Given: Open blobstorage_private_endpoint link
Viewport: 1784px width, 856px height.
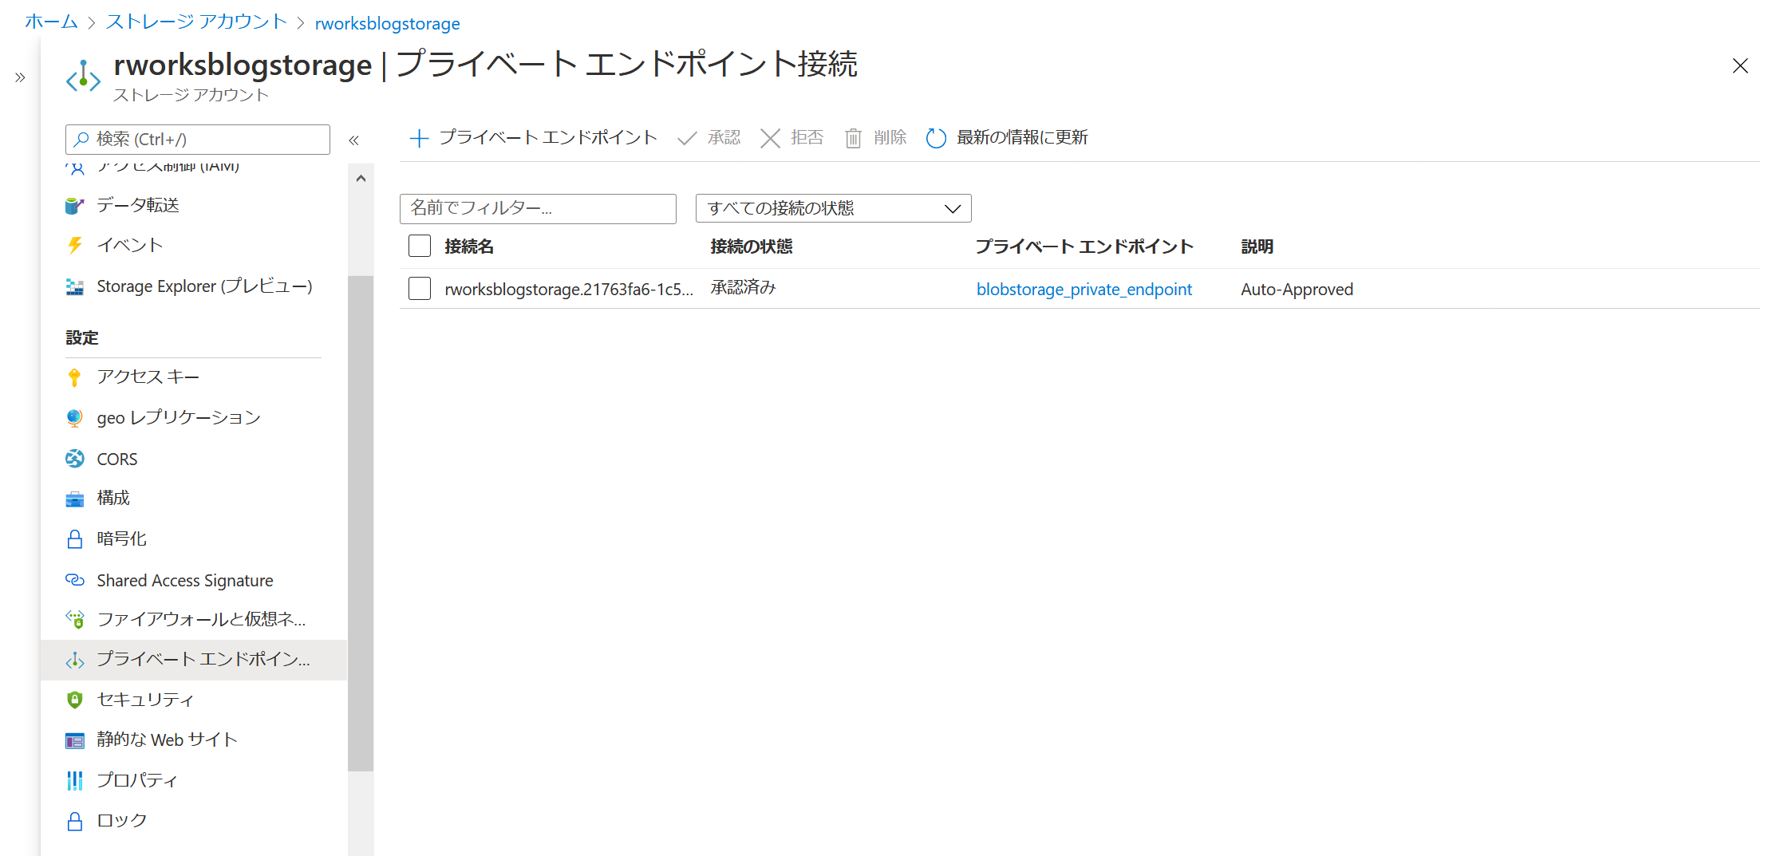Looking at the screenshot, I should tap(1083, 290).
